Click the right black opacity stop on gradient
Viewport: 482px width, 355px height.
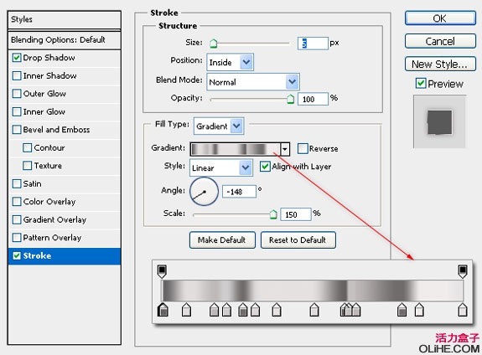pyautogui.click(x=463, y=271)
